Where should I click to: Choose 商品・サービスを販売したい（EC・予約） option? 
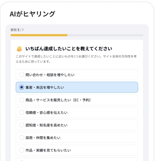[77, 100]
